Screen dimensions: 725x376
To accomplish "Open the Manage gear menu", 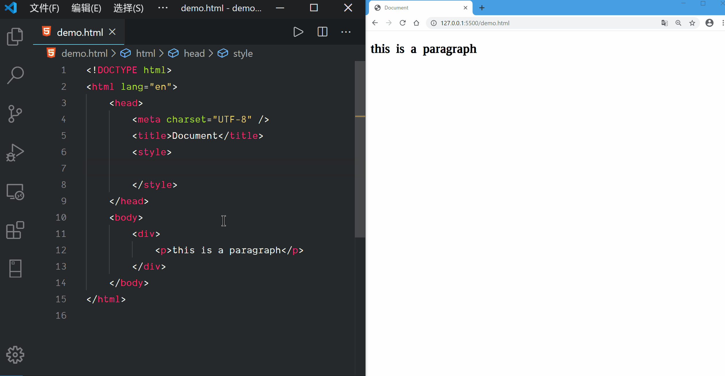I will coord(15,355).
